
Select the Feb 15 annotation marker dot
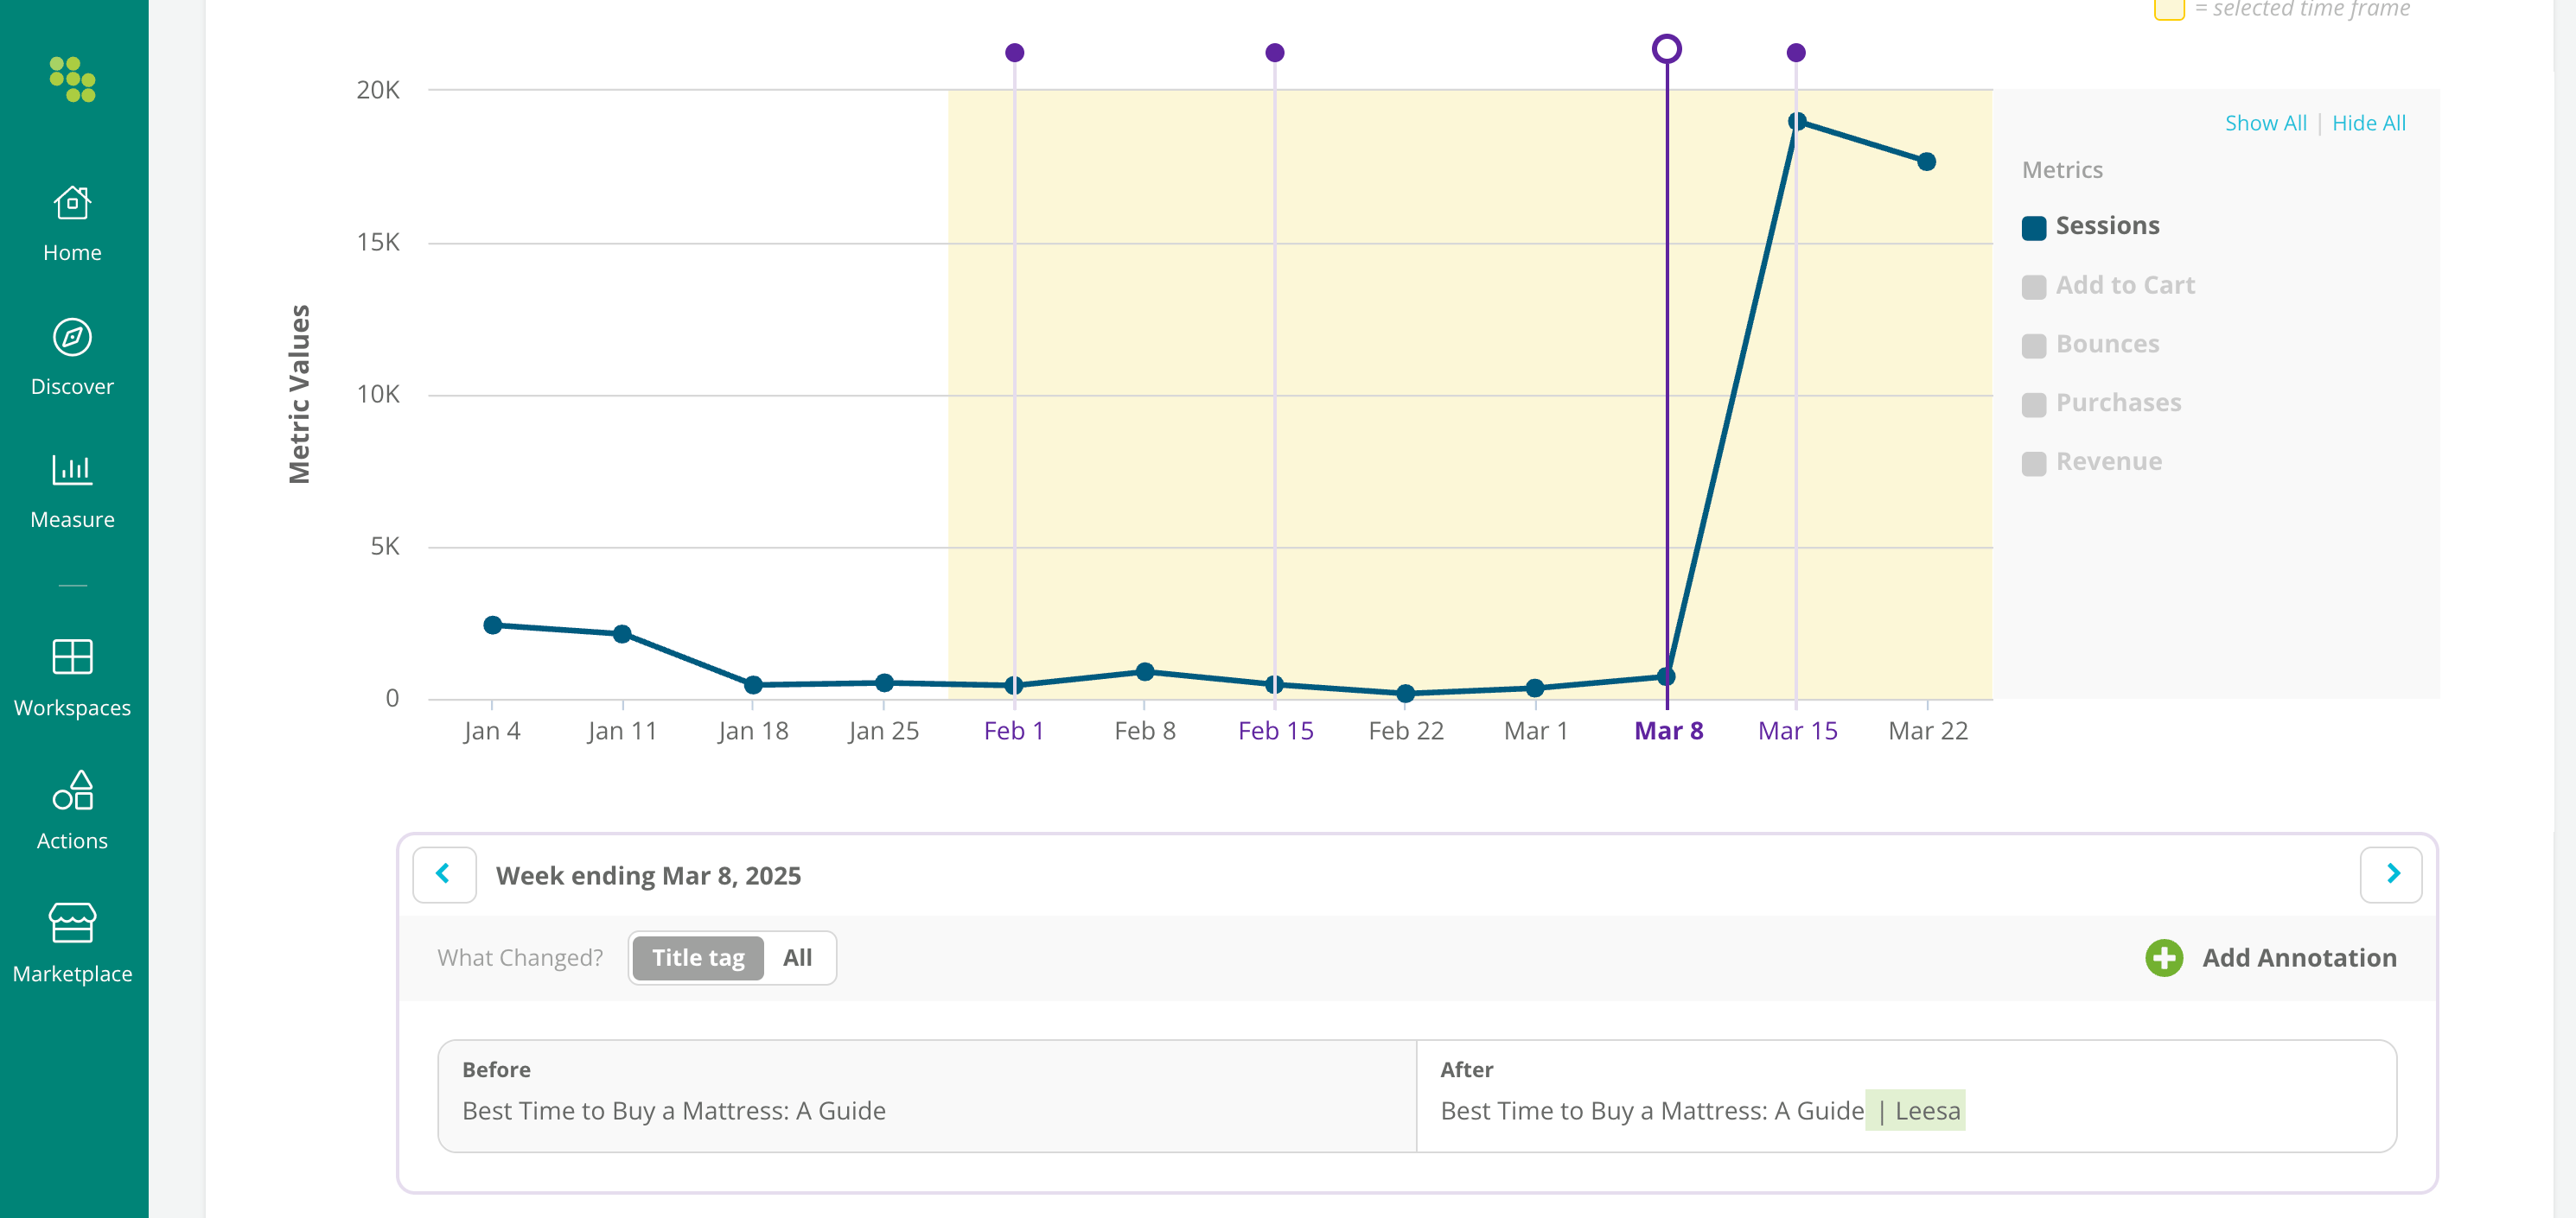1274,52
